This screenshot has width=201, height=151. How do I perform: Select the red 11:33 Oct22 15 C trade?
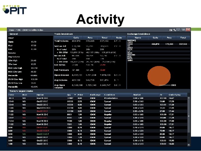97,111
